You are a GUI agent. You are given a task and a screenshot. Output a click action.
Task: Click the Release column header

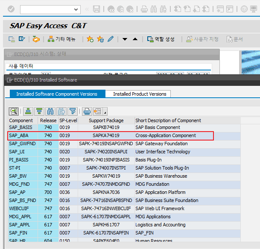tap(48, 120)
